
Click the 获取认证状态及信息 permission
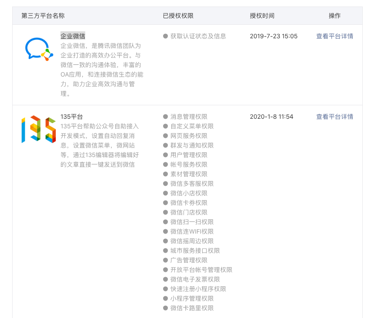[x=194, y=36]
